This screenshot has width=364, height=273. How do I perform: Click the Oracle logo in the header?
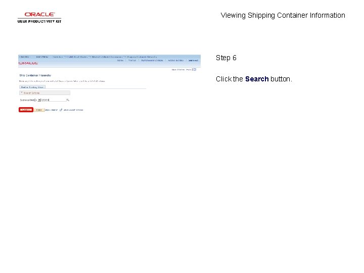pos(28,63)
